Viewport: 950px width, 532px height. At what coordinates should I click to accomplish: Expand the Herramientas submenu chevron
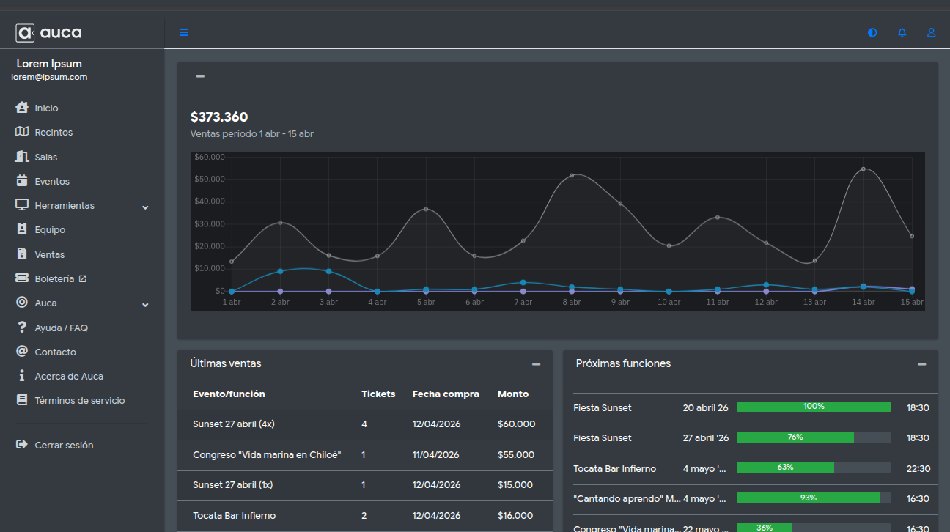tap(145, 207)
